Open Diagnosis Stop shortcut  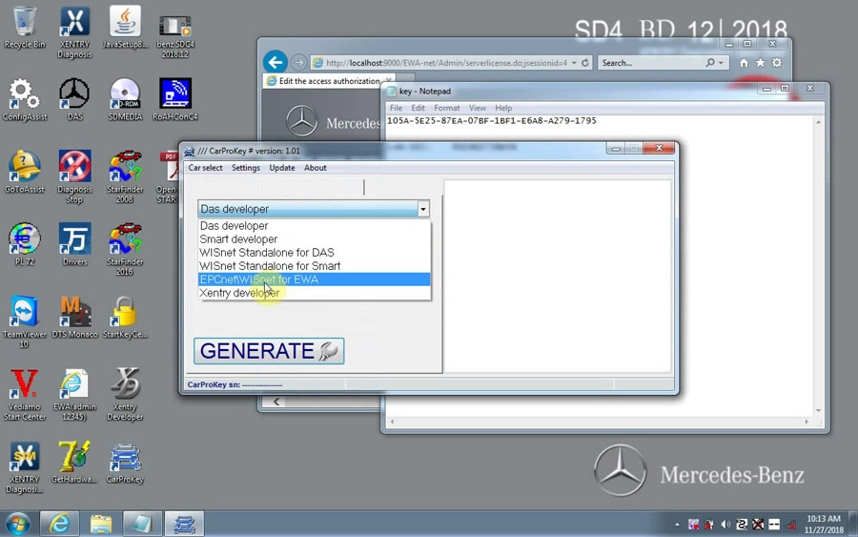[x=74, y=176]
